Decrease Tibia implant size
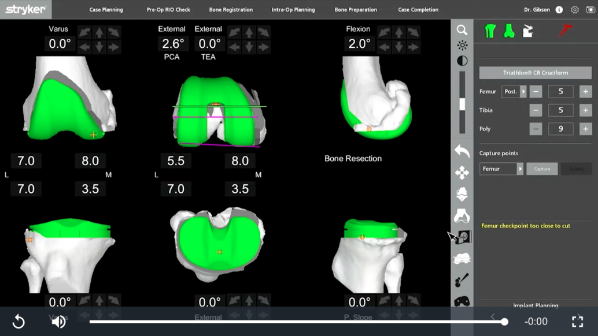Viewport: 598px width, 336px height. [x=536, y=110]
